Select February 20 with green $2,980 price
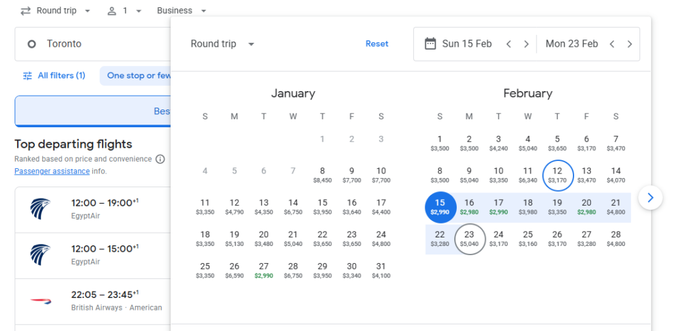 [586, 206]
